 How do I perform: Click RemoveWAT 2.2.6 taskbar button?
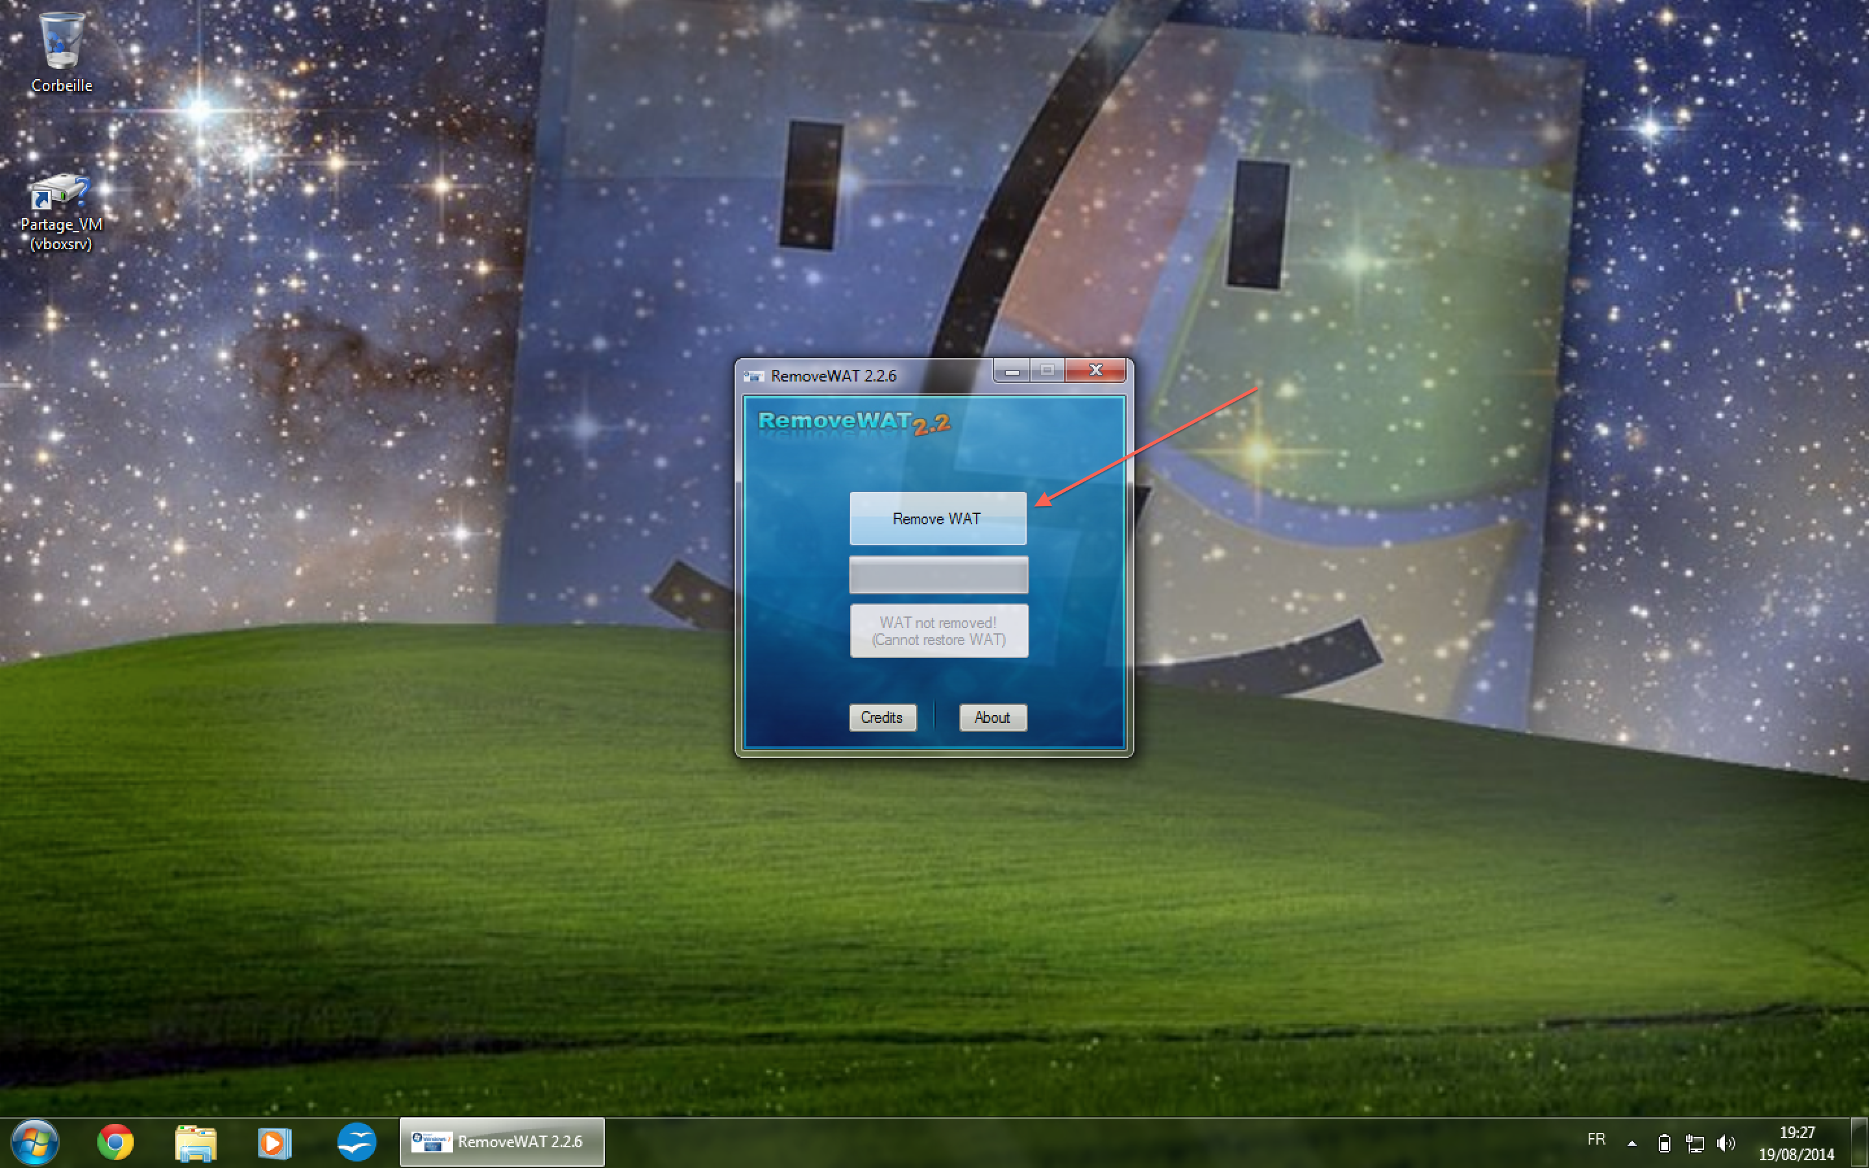coord(501,1142)
